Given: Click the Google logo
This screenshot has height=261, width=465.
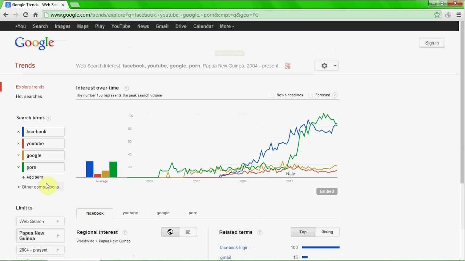Looking at the screenshot, I should 35,43.
